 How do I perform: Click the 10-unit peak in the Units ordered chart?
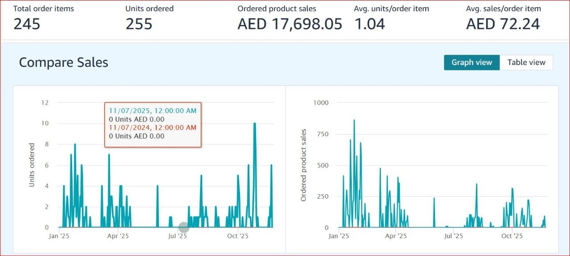(x=255, y=124)
